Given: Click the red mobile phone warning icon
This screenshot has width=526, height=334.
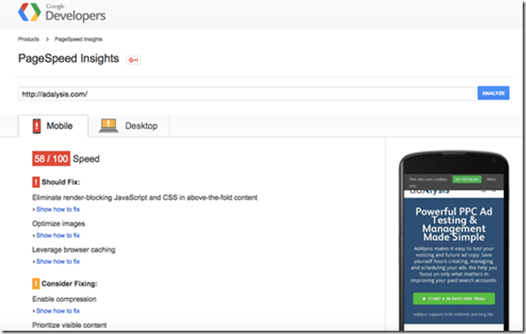Looking at the screenshot, I should pyautogui.click(x=37, y=126).
